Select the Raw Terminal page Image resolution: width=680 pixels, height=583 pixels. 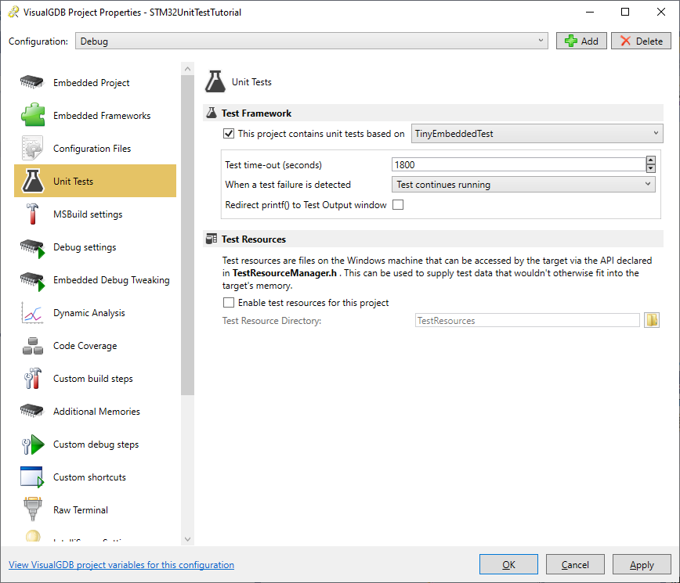95,509
